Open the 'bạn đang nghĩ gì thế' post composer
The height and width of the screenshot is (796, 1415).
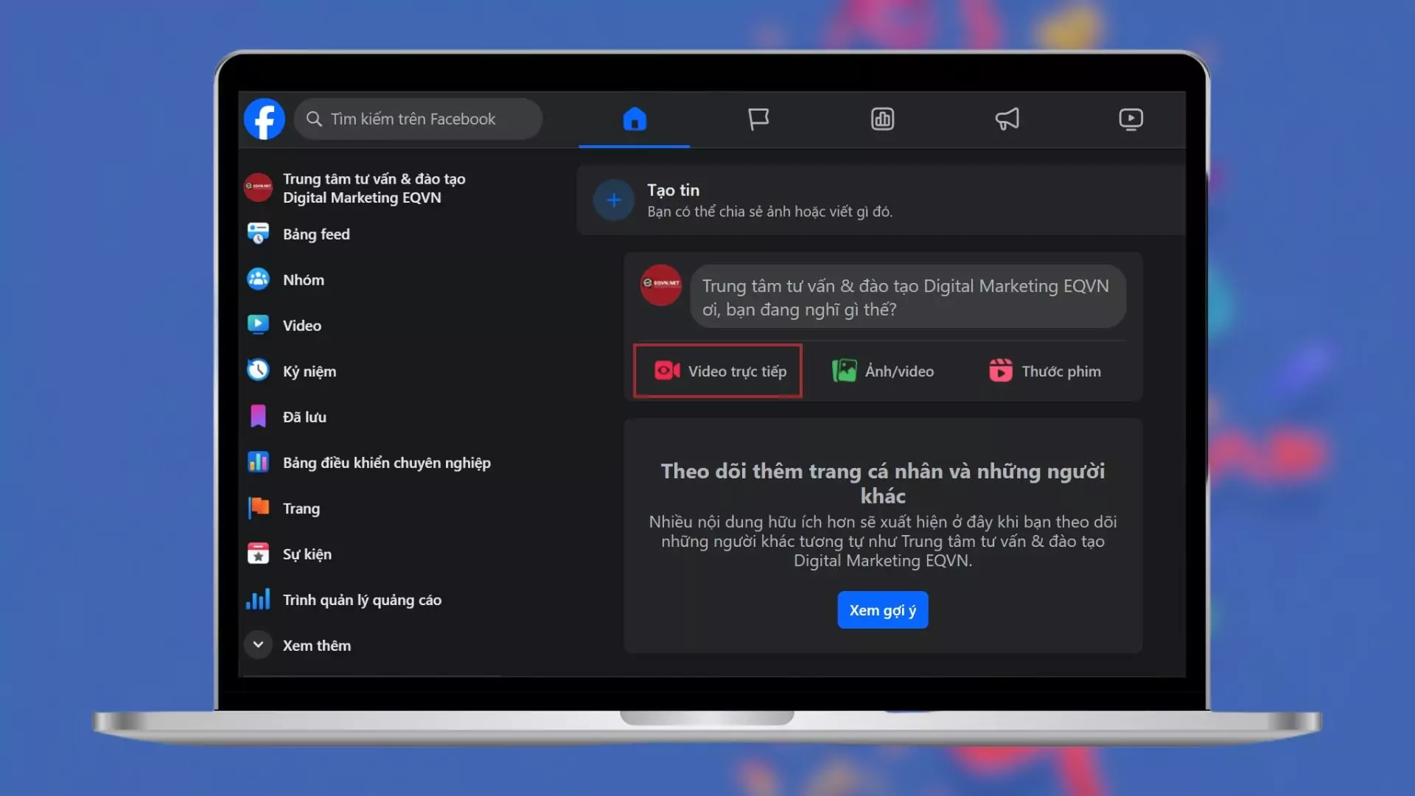(906, 296)
